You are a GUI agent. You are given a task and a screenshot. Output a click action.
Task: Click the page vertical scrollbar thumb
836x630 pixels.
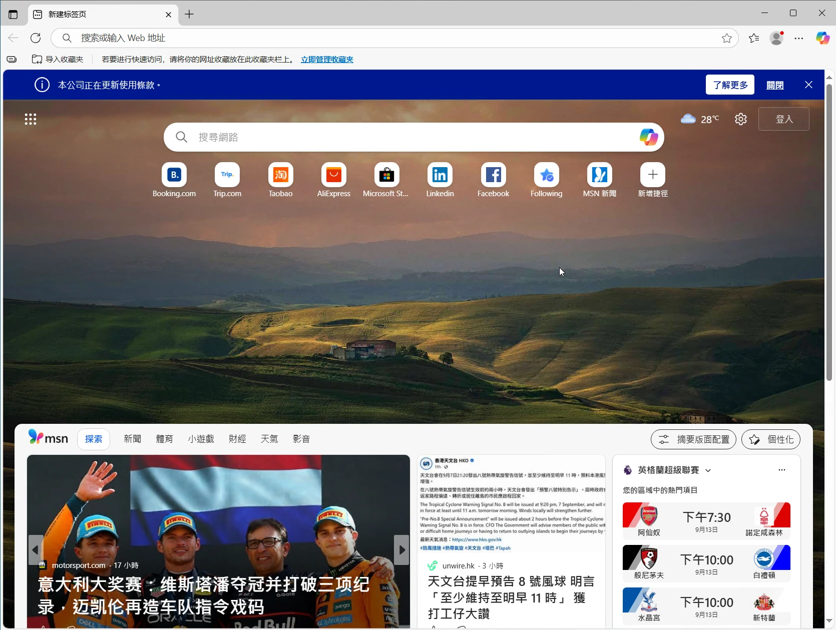829,233
